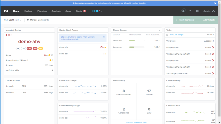
Task: Click the red Conf health pill
Action: click(x=29, y=48)
